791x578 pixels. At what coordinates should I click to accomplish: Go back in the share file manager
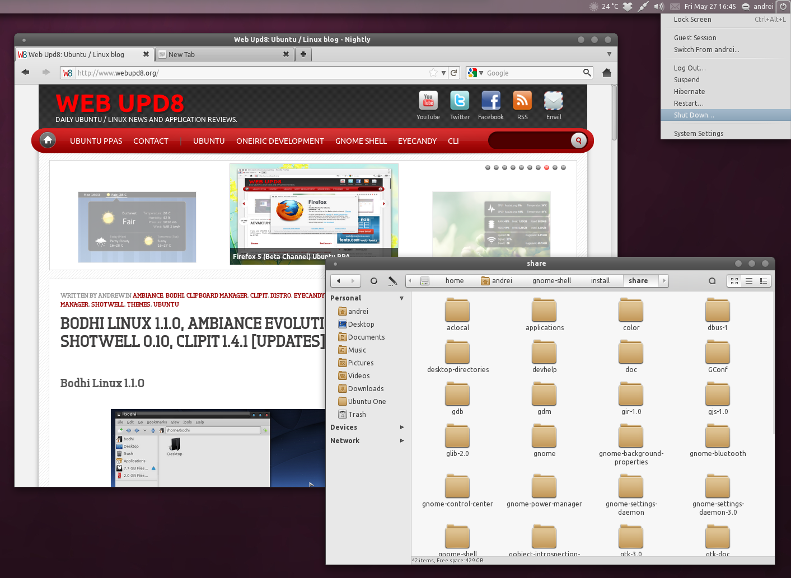pos(339,281)
